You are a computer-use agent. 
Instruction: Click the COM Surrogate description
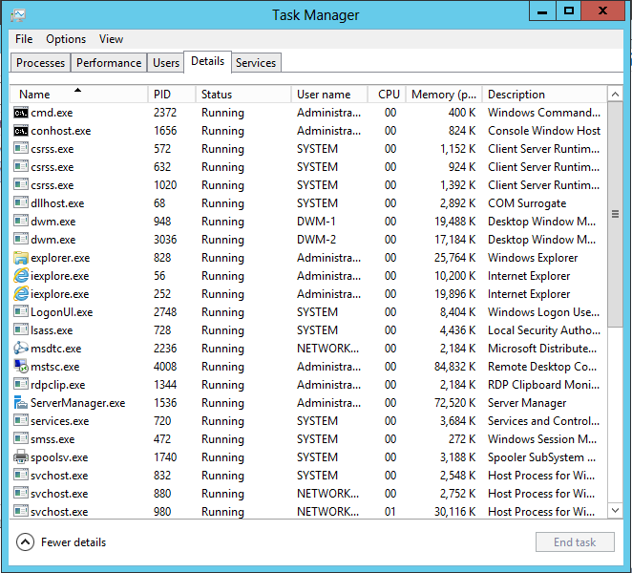click(x=527, y=203)
